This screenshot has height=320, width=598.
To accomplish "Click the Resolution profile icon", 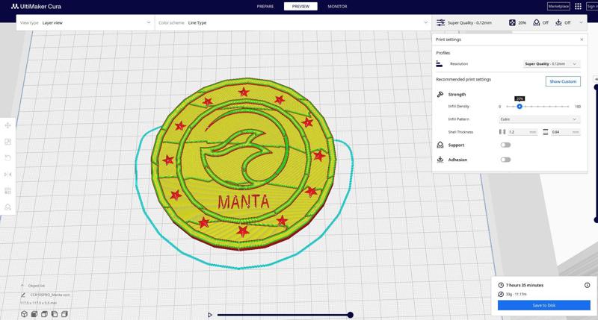I will (440, 64).
